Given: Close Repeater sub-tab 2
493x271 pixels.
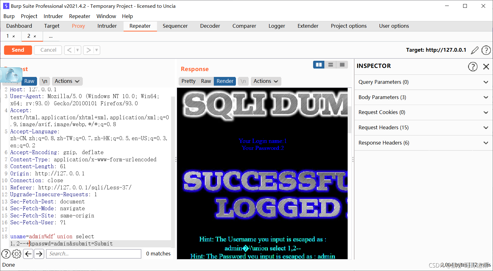Looking at the screenshot, I should [35, 36].
